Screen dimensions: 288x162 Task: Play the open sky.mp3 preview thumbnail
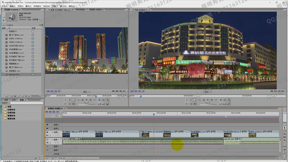4,20
